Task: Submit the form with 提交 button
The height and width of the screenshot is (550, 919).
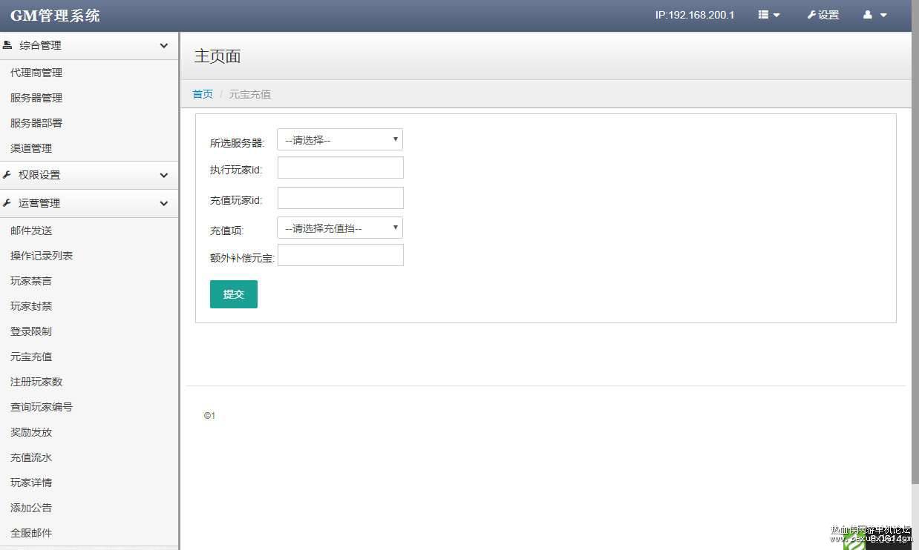Action: click(x=234, y=294)
